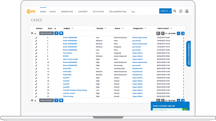Click the top blue filter icon

pyautogui.click(x=56, y=33)
